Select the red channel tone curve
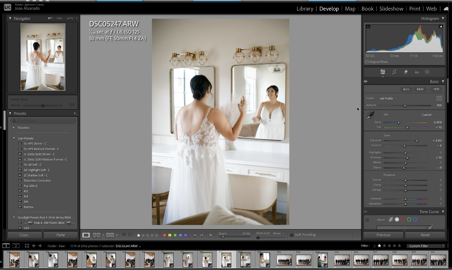The width and height of the screenshot is (452, 270). [x=403, y=219]
